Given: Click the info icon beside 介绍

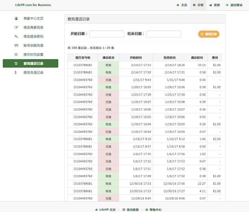Looking at the screenshot, I should click(194, 5).
